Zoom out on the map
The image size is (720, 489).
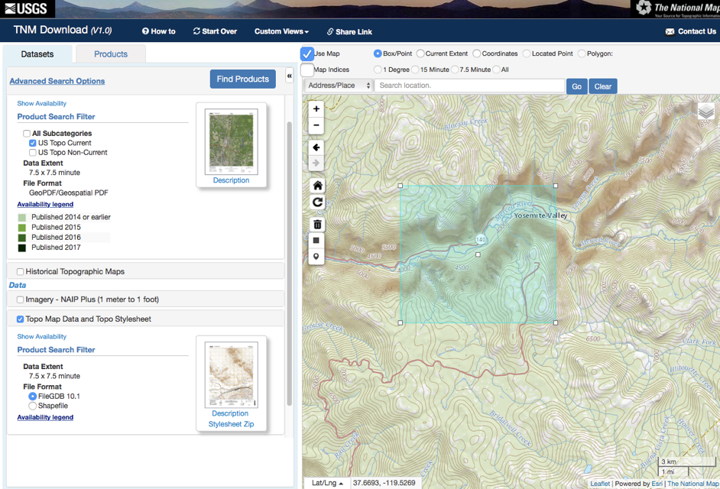pyautogui.click(x=316, y=125)
